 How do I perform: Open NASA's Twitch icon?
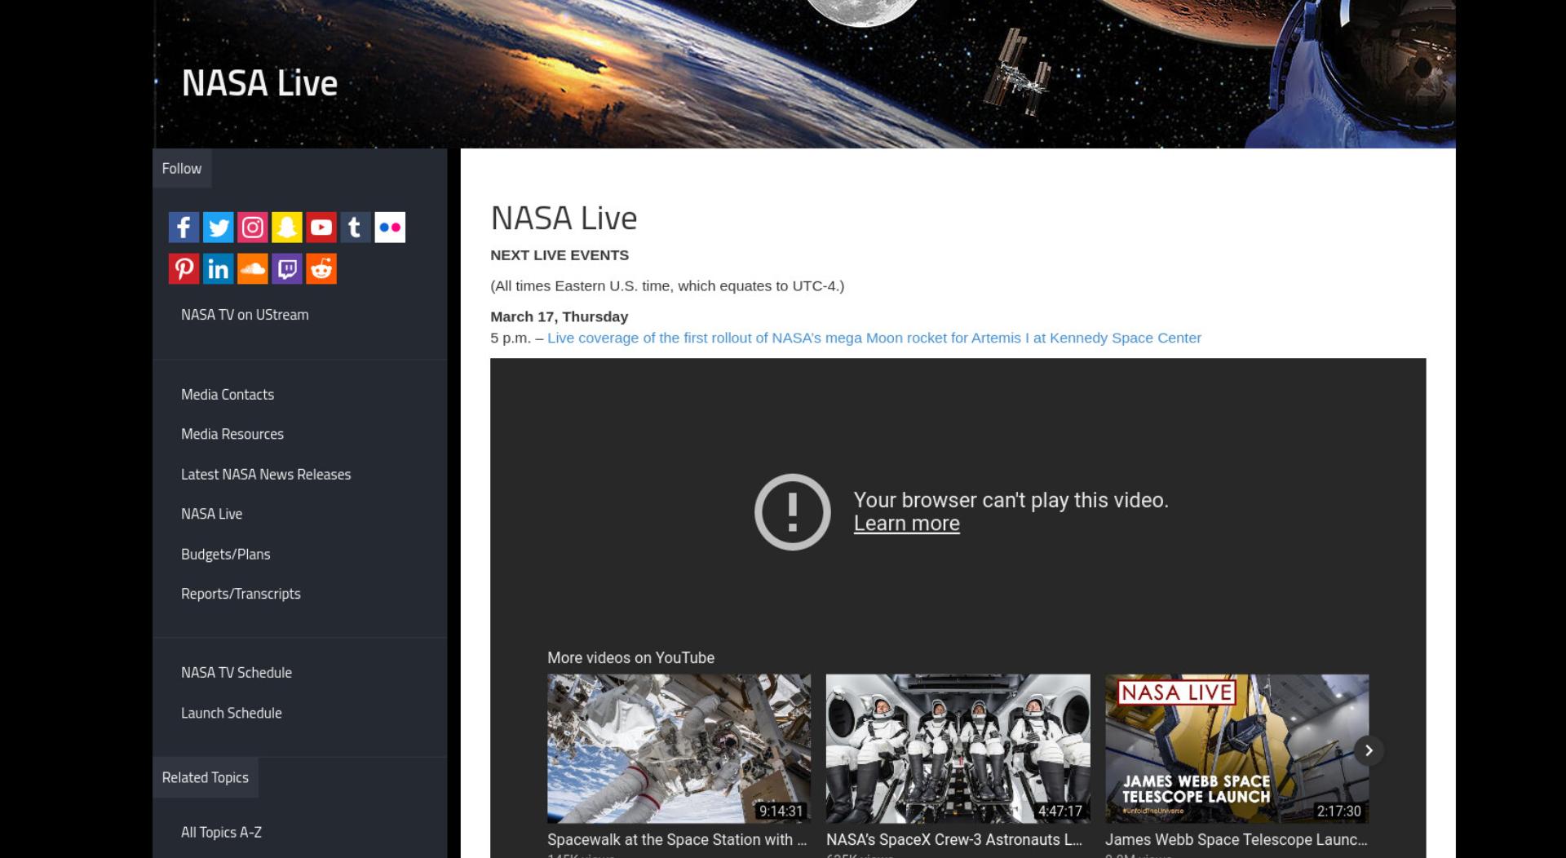click(x=287, y=268)
